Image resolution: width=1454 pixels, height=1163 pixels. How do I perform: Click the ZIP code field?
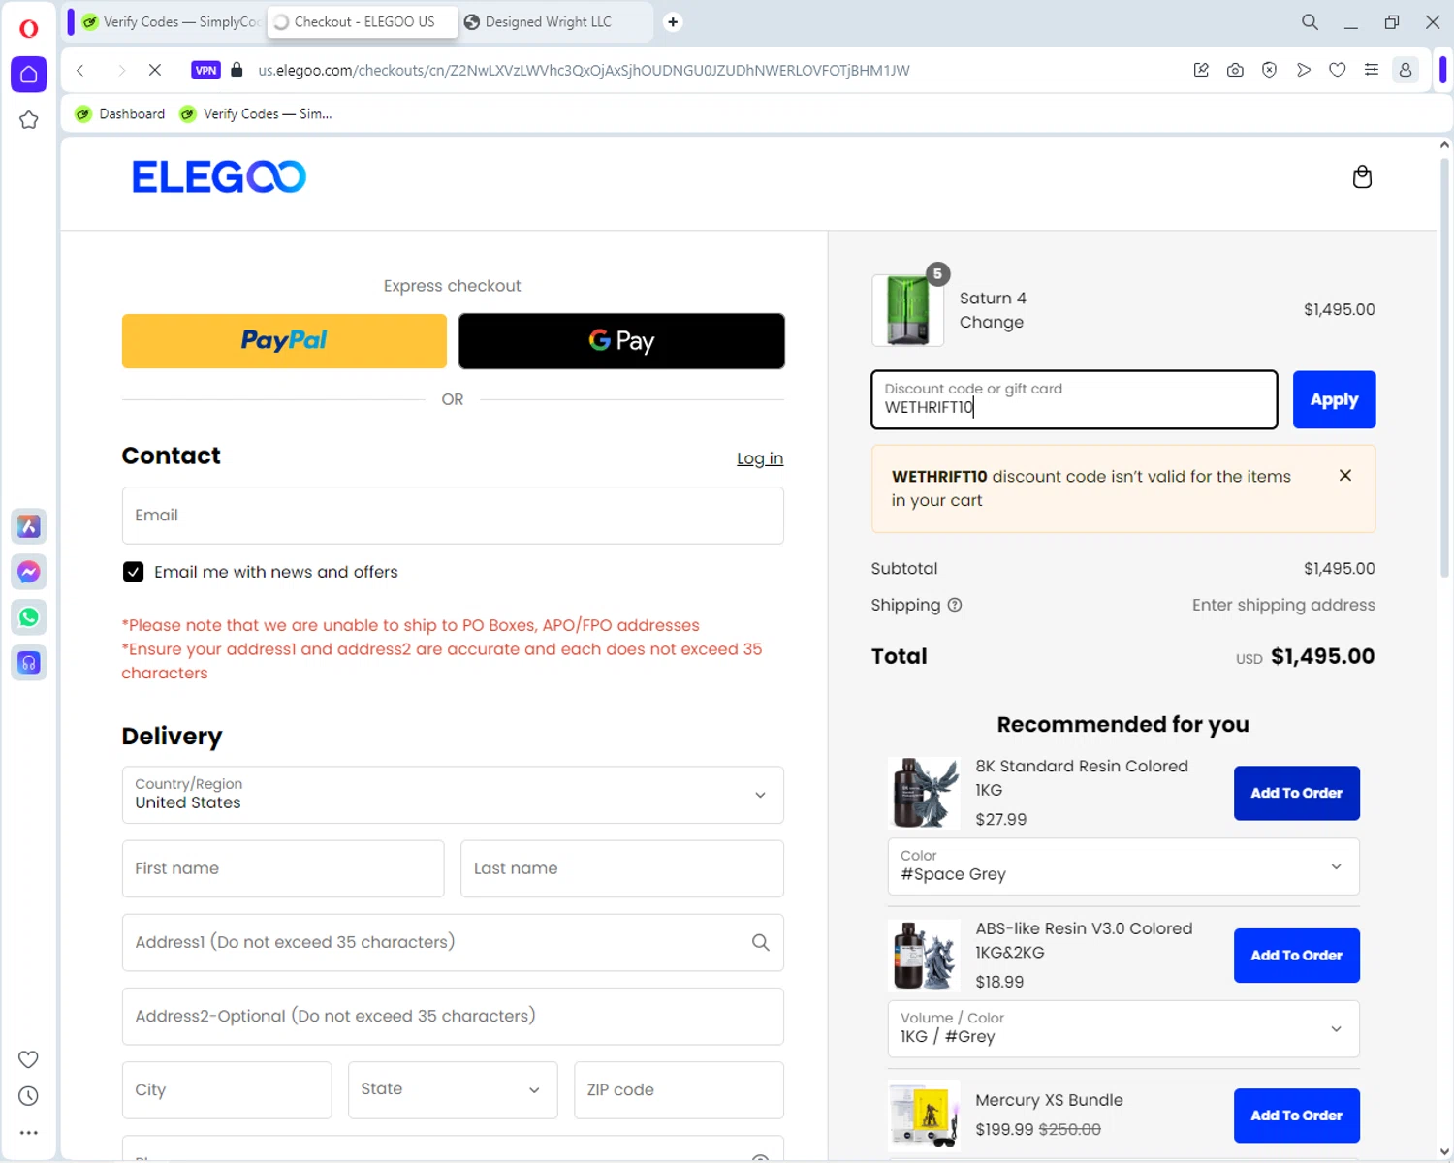coord(679,1090)
